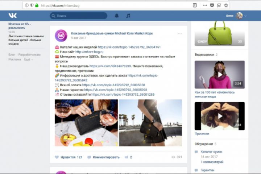Open the green CINDY bag album thumbnail
Viewport: 261px width, 174px height.
220,33
